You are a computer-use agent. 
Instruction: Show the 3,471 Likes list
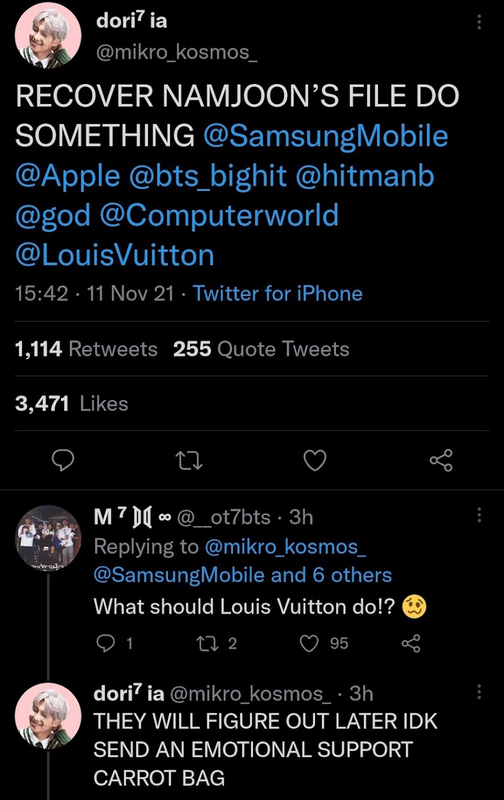(x=71, y=404)
